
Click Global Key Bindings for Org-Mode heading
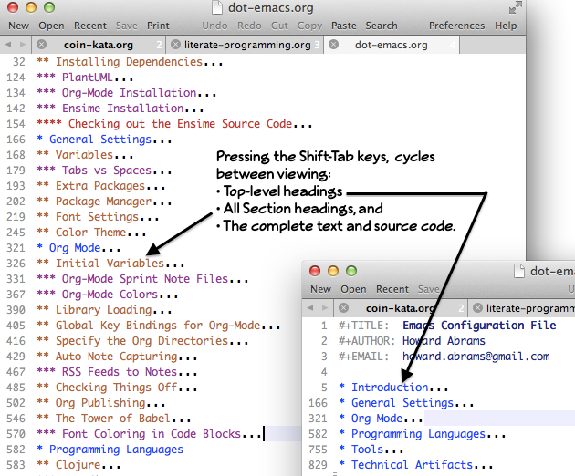point(159,326)
